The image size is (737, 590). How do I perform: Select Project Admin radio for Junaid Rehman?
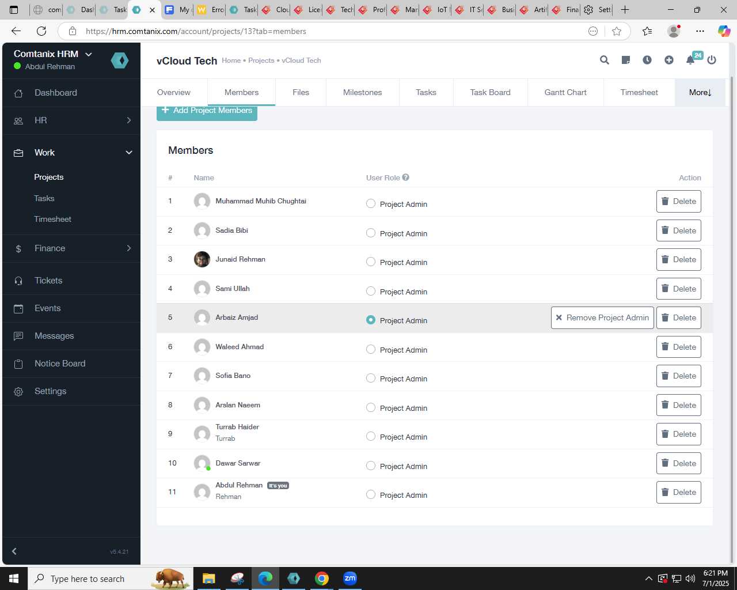pos(371,262)
